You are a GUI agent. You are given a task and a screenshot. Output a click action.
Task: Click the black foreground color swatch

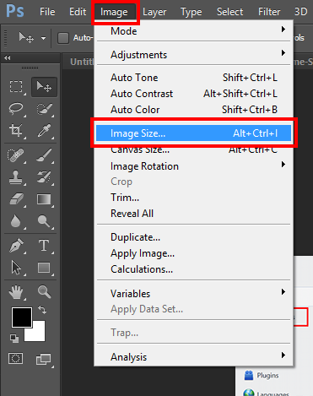[x=22, y=317]
